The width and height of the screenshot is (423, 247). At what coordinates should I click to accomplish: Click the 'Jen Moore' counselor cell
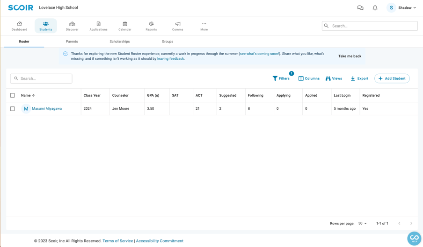[121, 109]
